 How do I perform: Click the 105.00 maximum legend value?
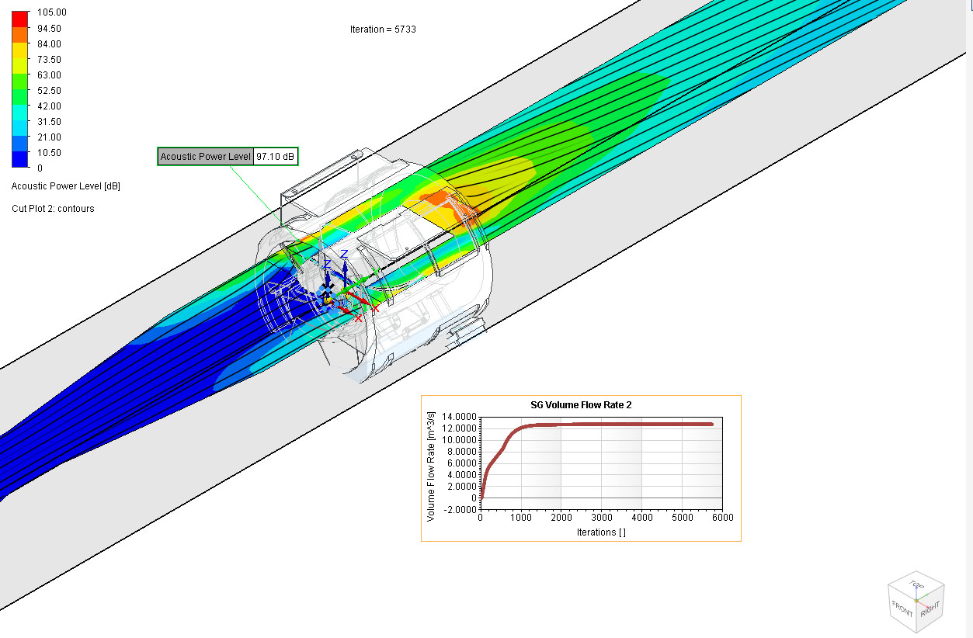tap(52, 12)
